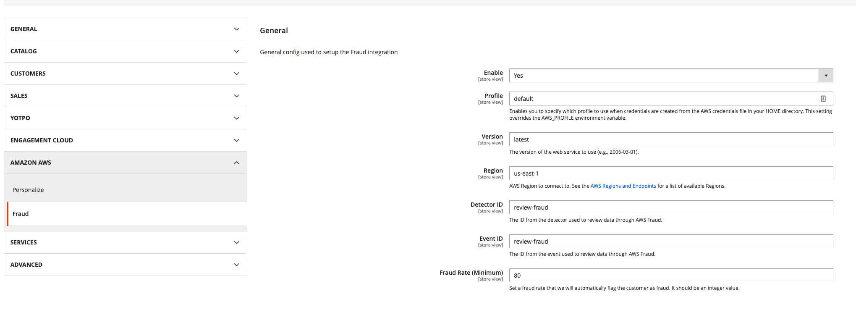Focus the Fraud Rate (Minimum) field

670,276
